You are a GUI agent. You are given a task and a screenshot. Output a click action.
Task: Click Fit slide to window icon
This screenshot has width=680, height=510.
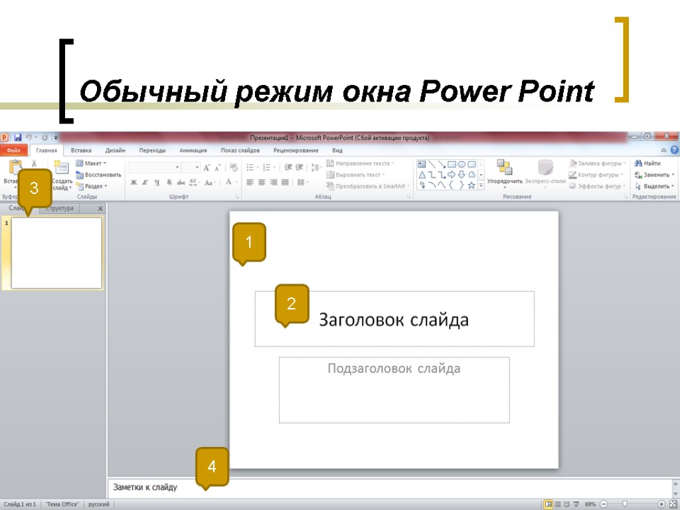[673, 505]
